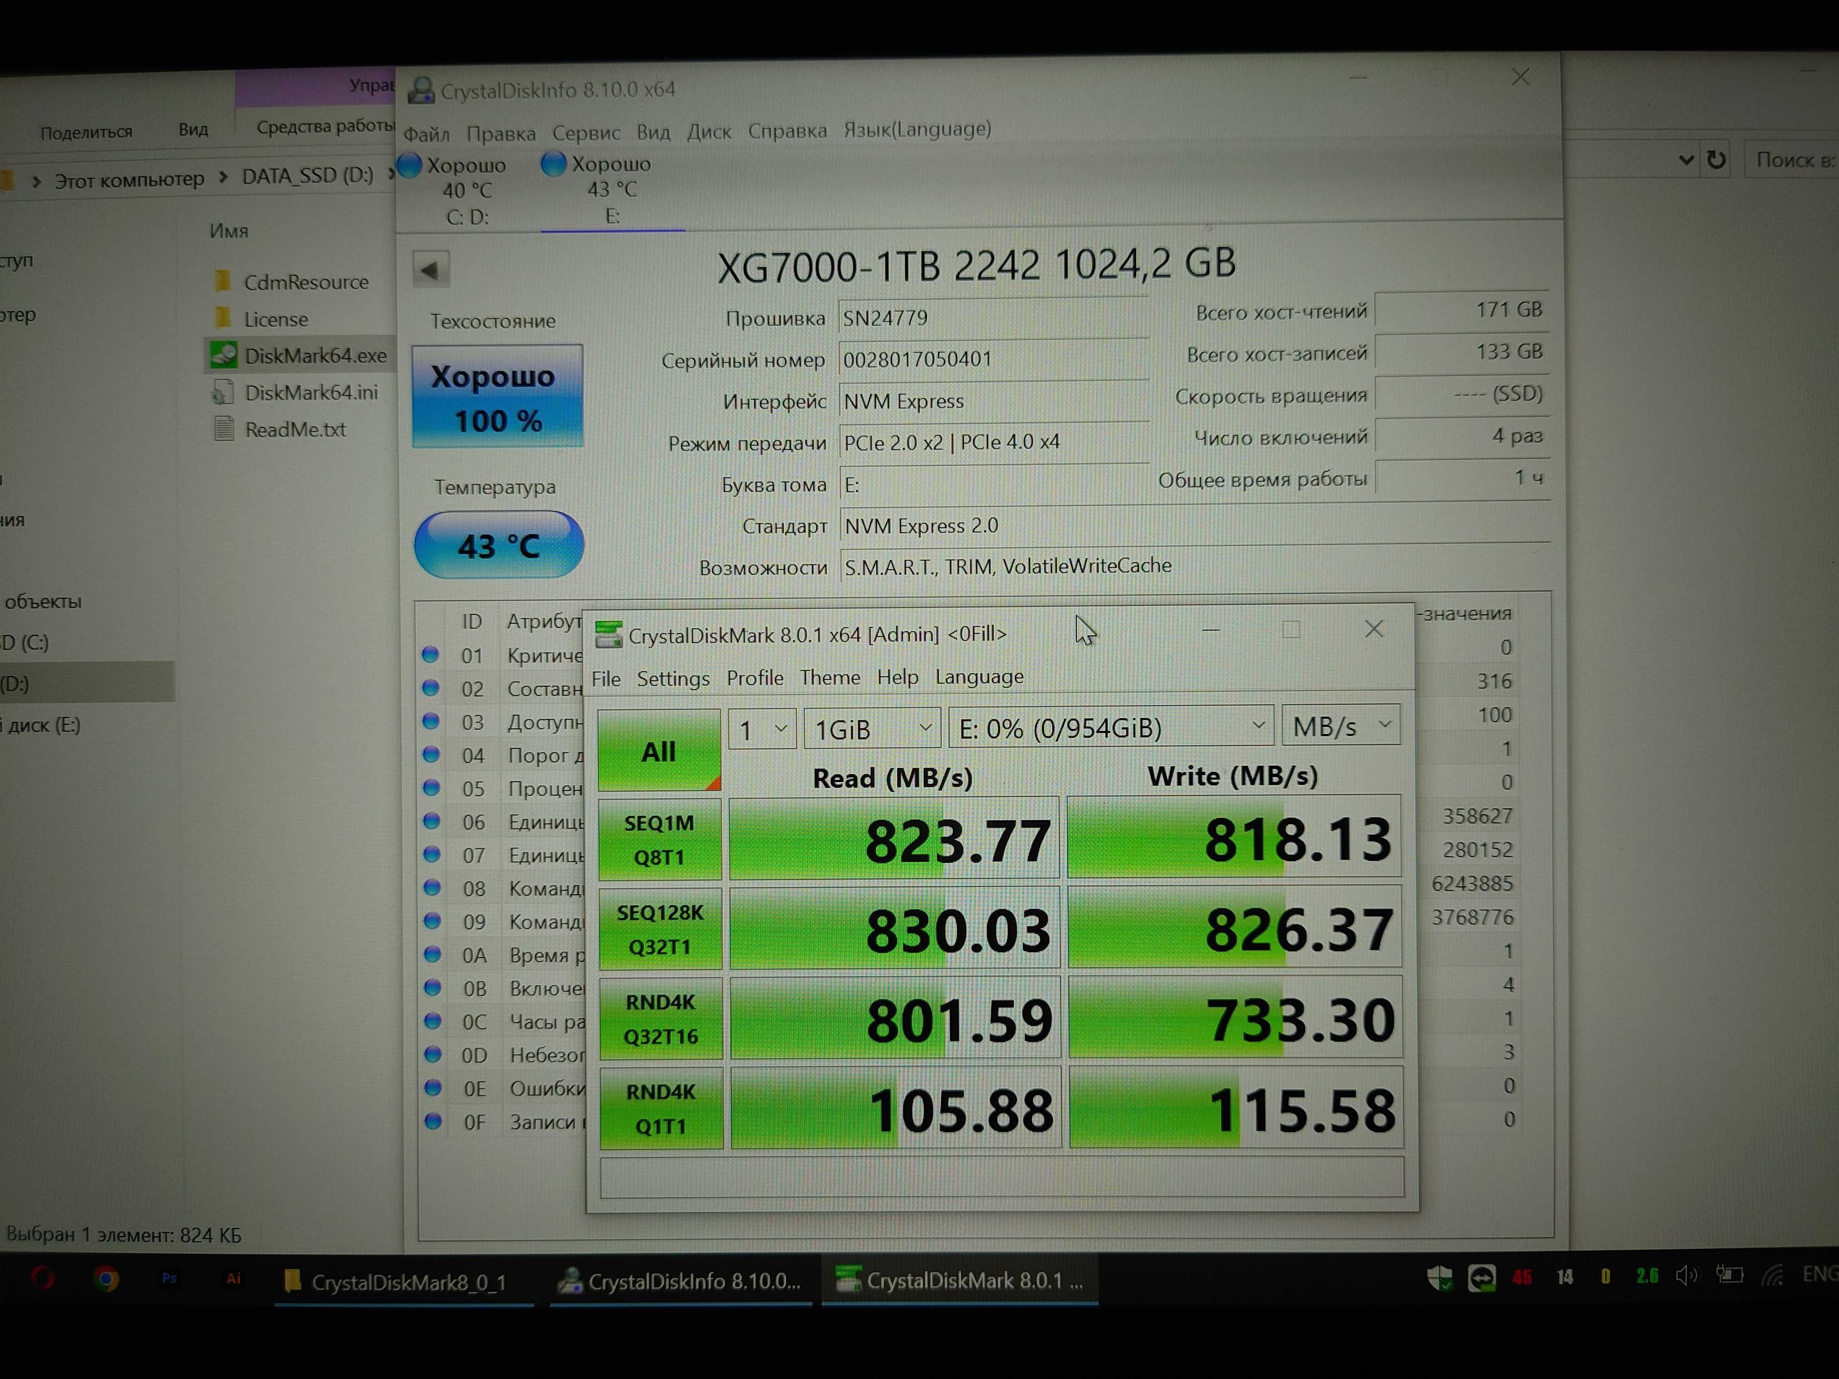Open CrystalDiskInfo Правка menu
The image size is (1839, 1379).
tap(500, 133)
